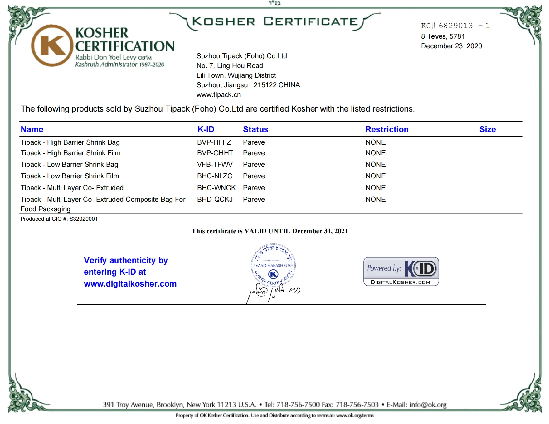This screenshot has width=549, height=424.
Task: Click Pareve status for BHC-NLZC row
Action: tap(254, 176)
